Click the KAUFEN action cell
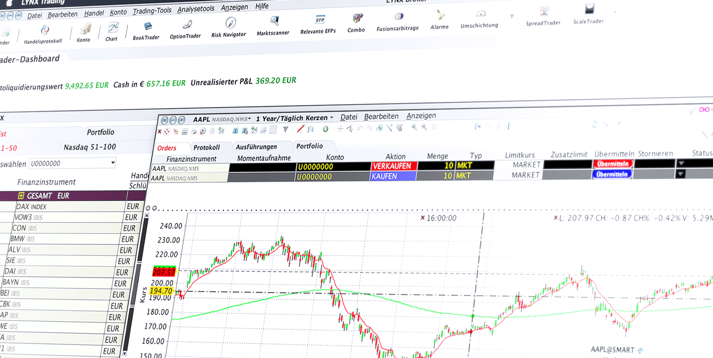The height and width of the screenshot is (358, 713). point(393,176)
